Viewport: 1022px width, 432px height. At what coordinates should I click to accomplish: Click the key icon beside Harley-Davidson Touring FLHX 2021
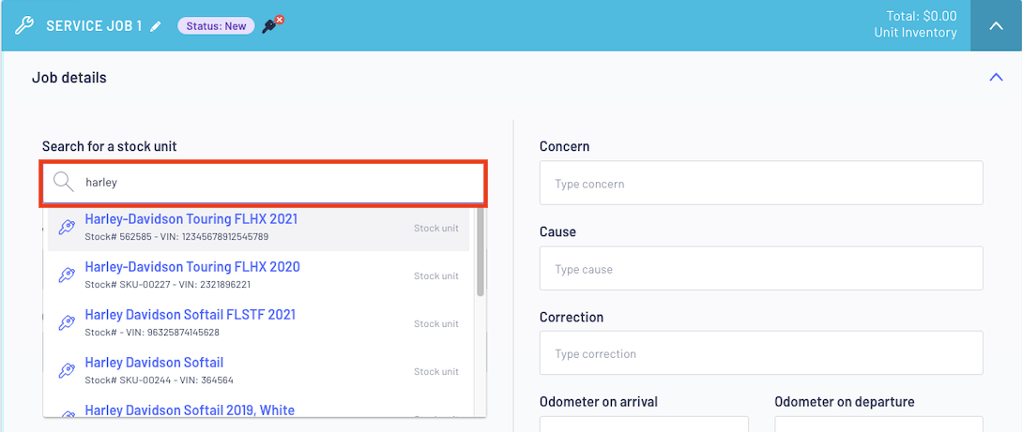coord(66,227)
